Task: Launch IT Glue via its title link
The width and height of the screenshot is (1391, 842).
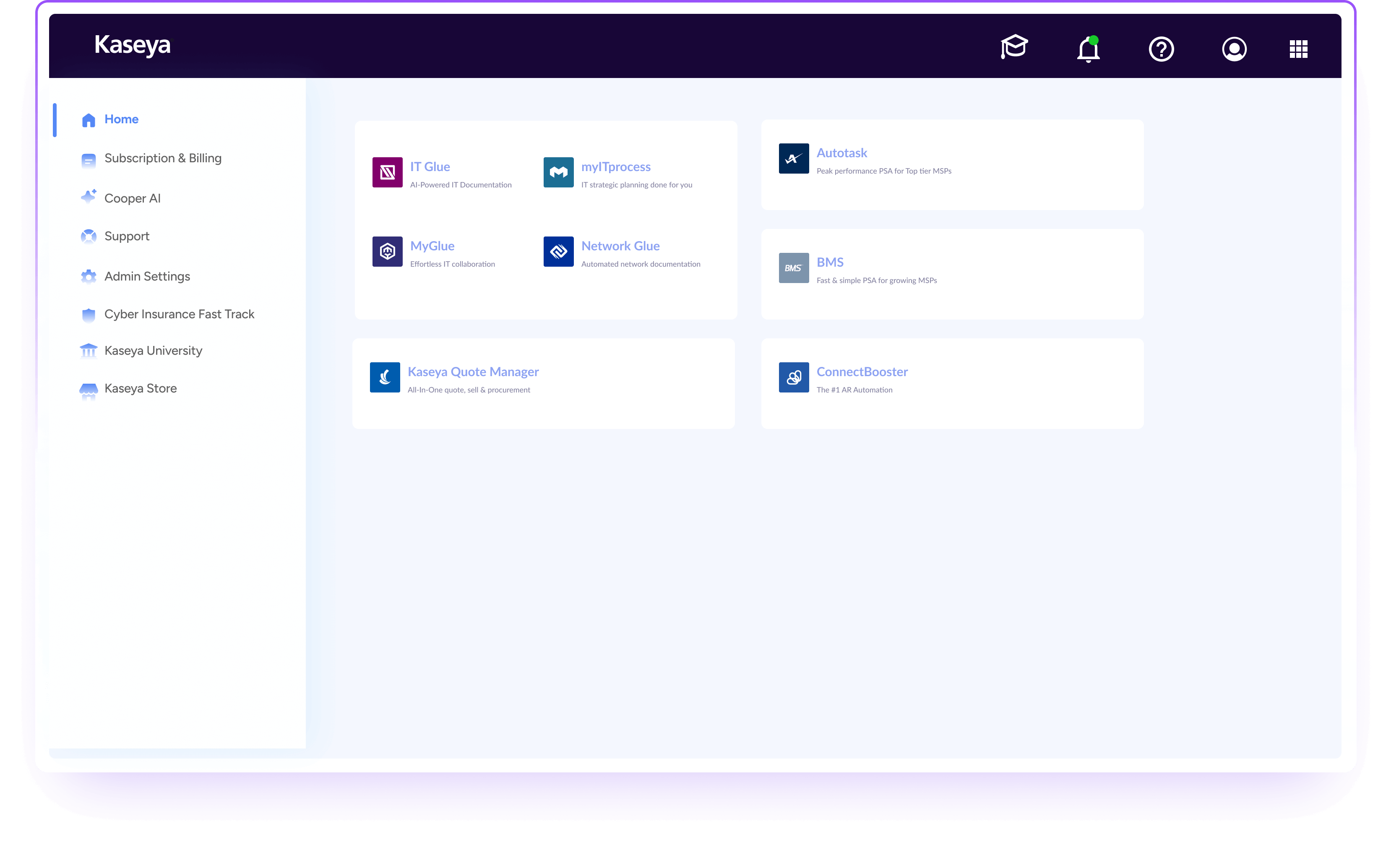Action: (430, 167)
